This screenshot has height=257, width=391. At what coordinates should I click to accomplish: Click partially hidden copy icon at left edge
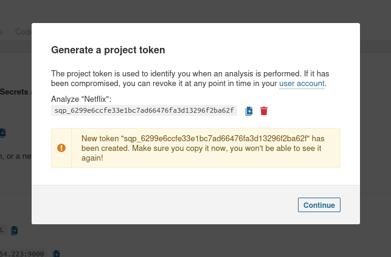click(3, 133)
